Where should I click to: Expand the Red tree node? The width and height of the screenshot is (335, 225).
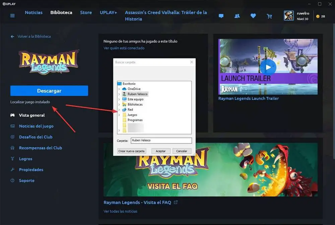point(119,110)
